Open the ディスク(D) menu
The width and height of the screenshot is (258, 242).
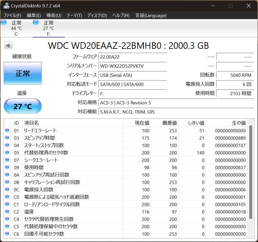[97, 16]
